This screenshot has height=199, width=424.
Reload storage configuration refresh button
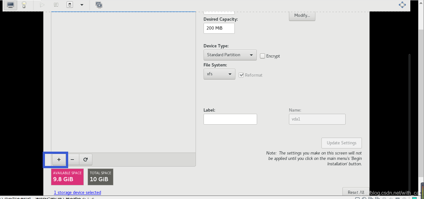click(85, 160)
